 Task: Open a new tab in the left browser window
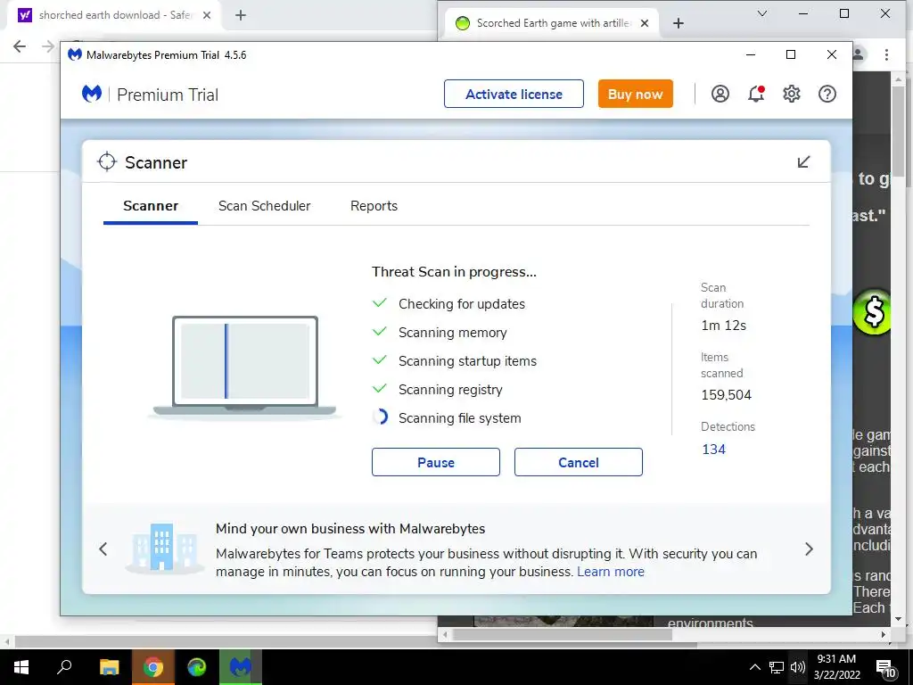pyautogui.click(x=241, y=15)
